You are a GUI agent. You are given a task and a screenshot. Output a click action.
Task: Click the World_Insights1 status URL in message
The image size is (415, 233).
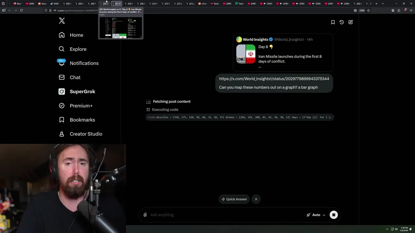[274, 79]
